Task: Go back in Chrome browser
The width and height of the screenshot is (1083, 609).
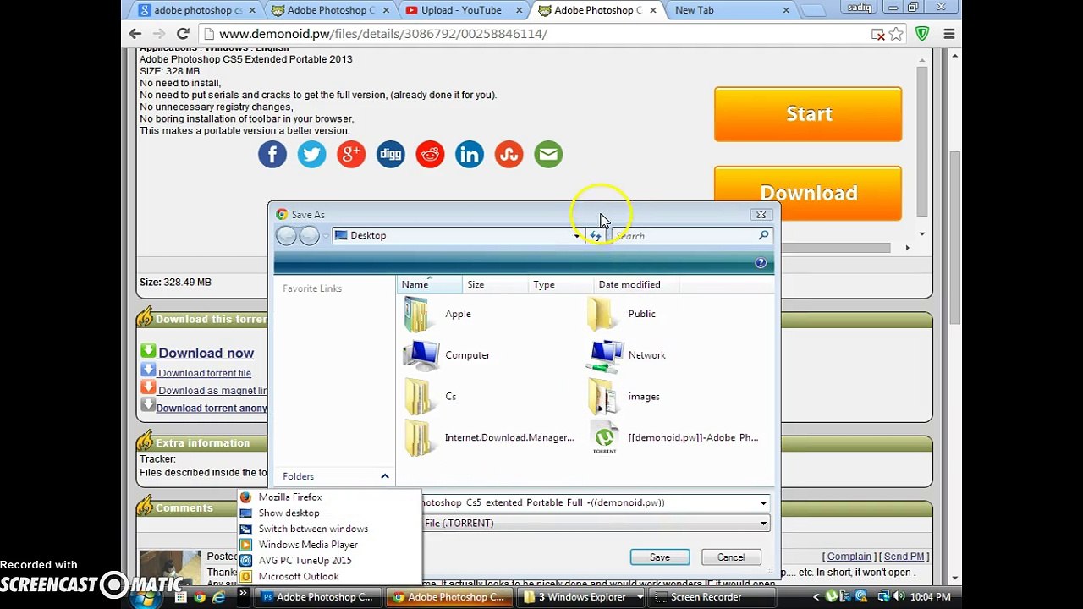Action: 135,34
